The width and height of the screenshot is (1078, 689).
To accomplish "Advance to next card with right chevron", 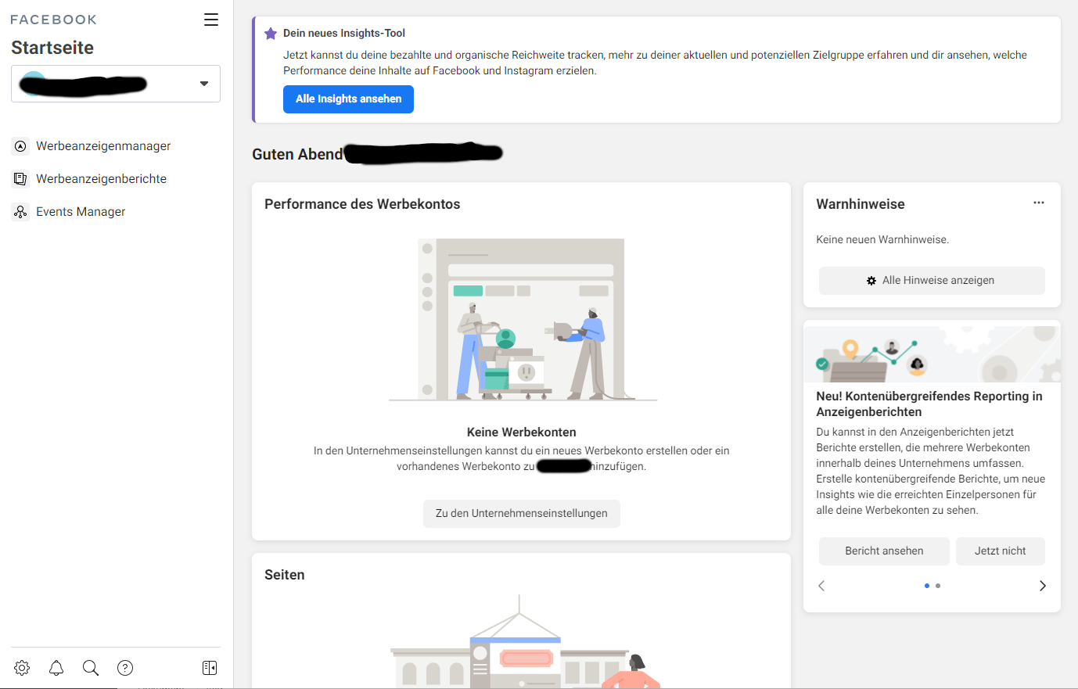I will [1043, 586].
